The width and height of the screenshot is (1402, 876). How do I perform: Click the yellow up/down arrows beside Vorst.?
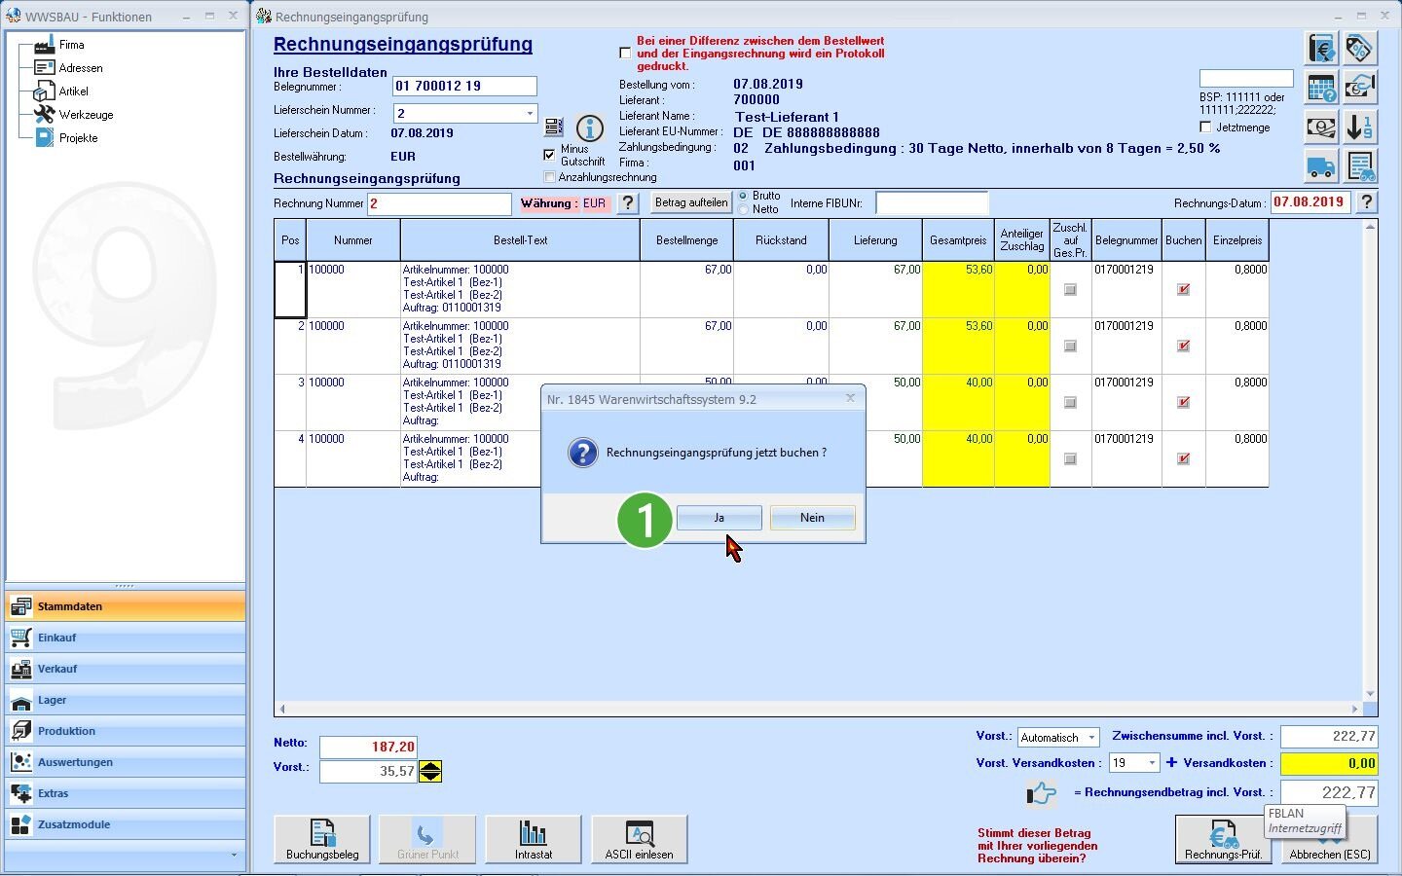430,771
